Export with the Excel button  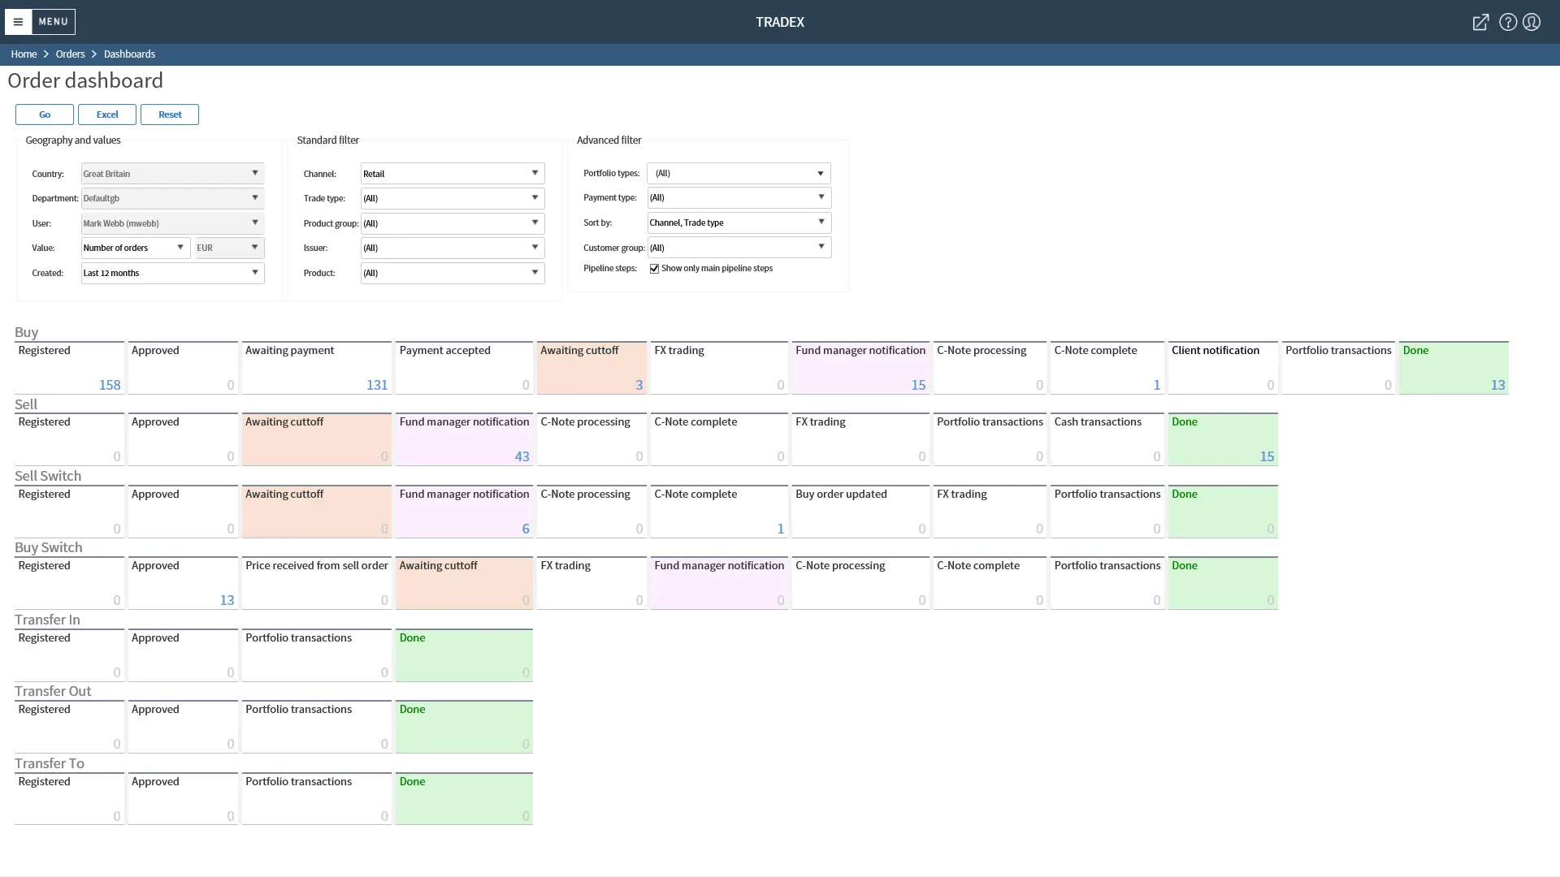coord(107,114)
